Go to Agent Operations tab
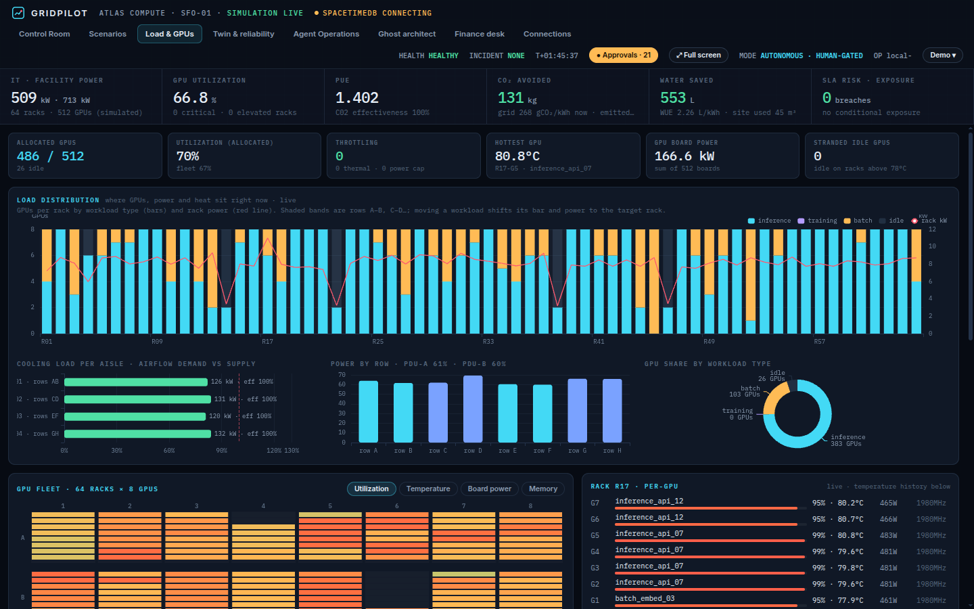Image resolution: width=974 pixels, height=609 pixels. 326,34
